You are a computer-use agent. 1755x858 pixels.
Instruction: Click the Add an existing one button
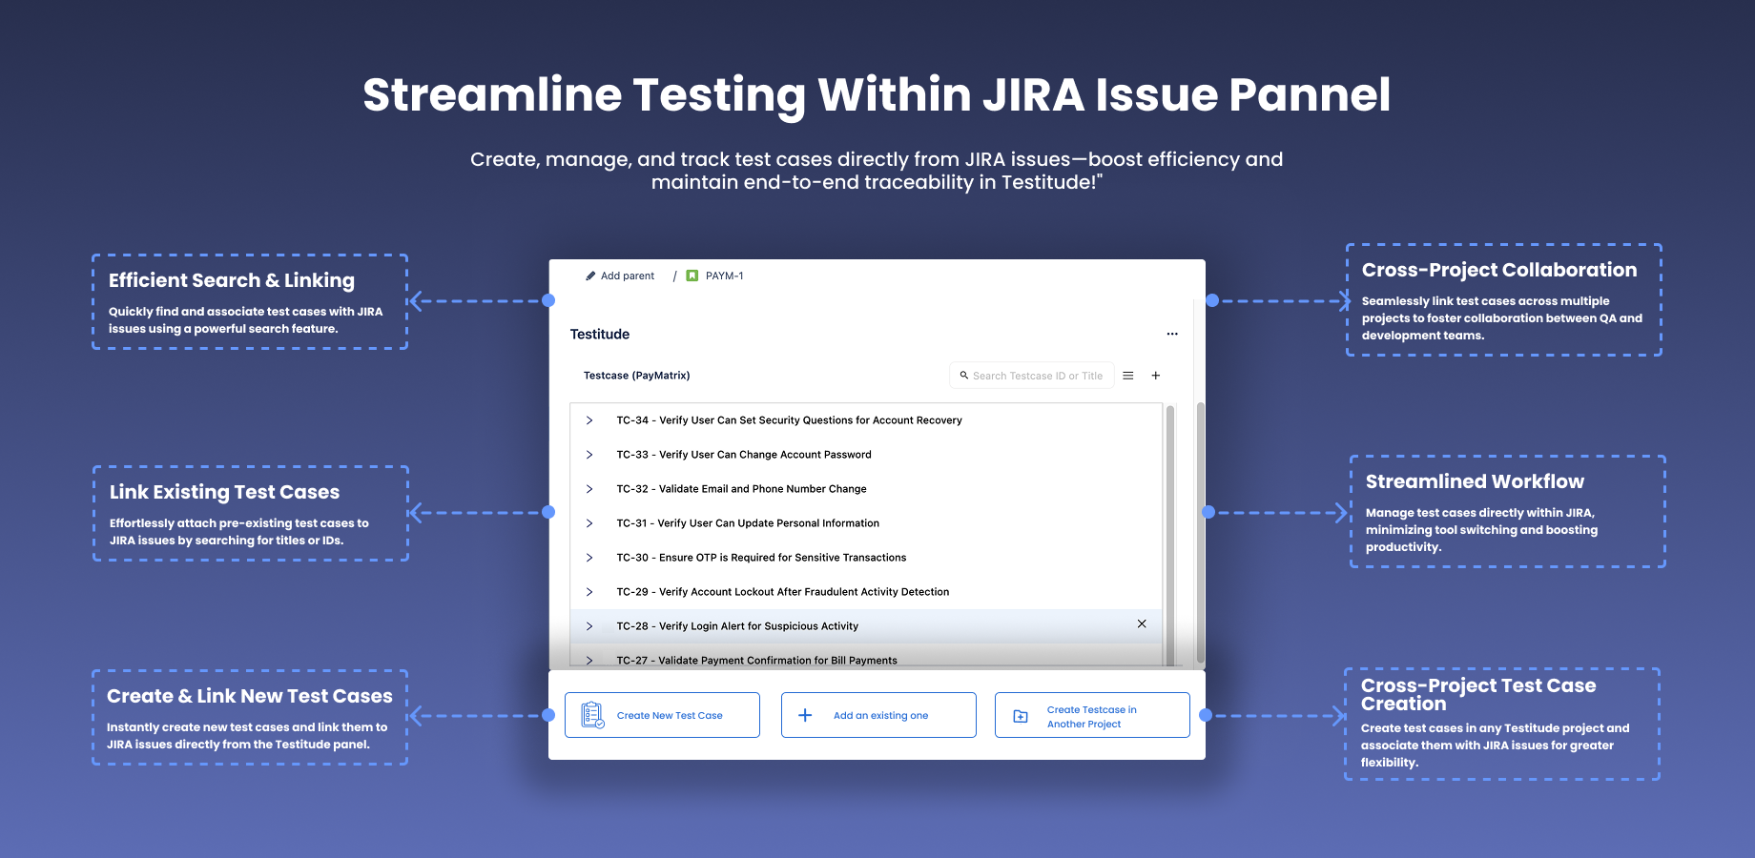tap(878, 715)
